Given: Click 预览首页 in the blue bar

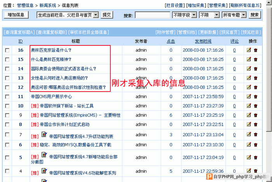Looking at the screenshot, I should 230,32.
